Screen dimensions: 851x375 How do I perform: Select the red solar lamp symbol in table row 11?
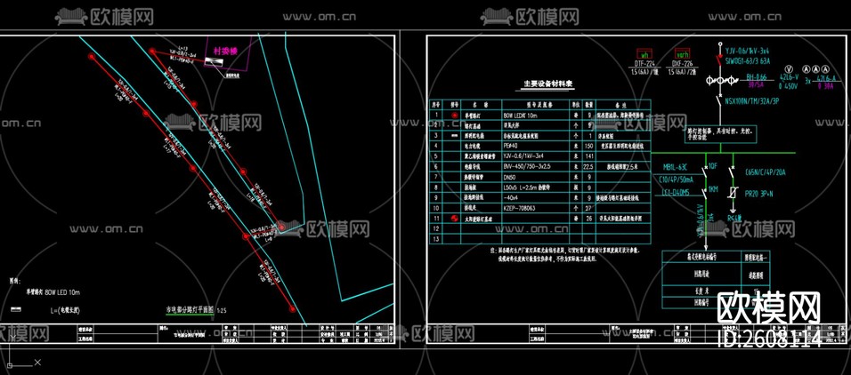[x=455, y=218]
